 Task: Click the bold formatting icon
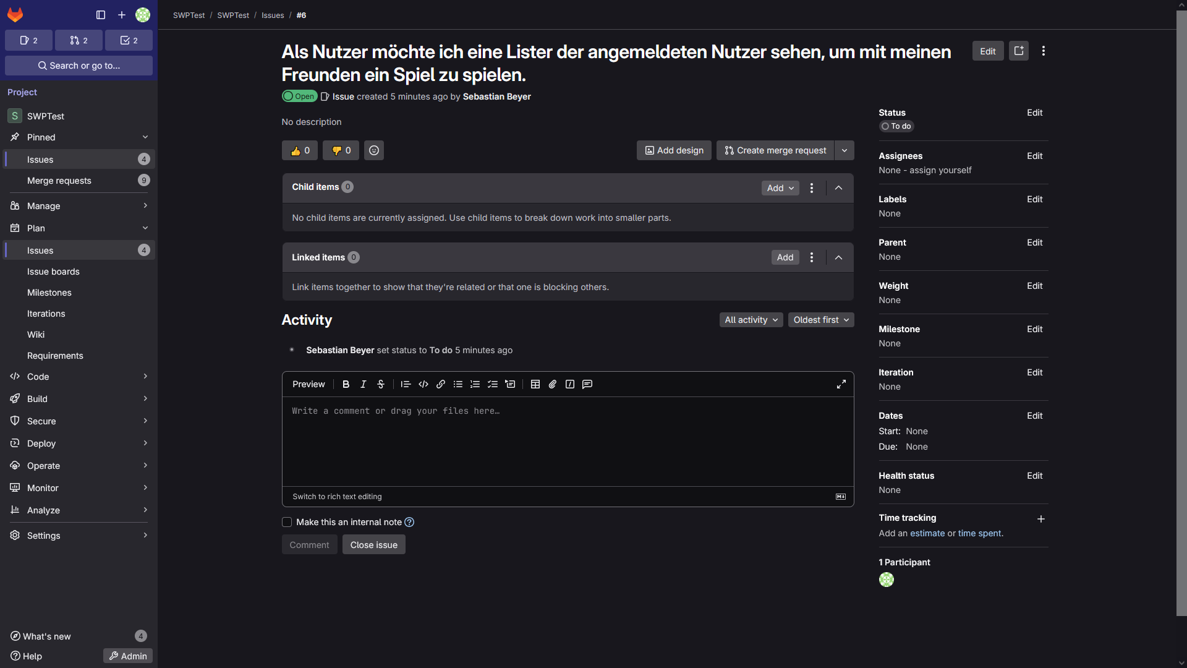(x=346, y=384)
